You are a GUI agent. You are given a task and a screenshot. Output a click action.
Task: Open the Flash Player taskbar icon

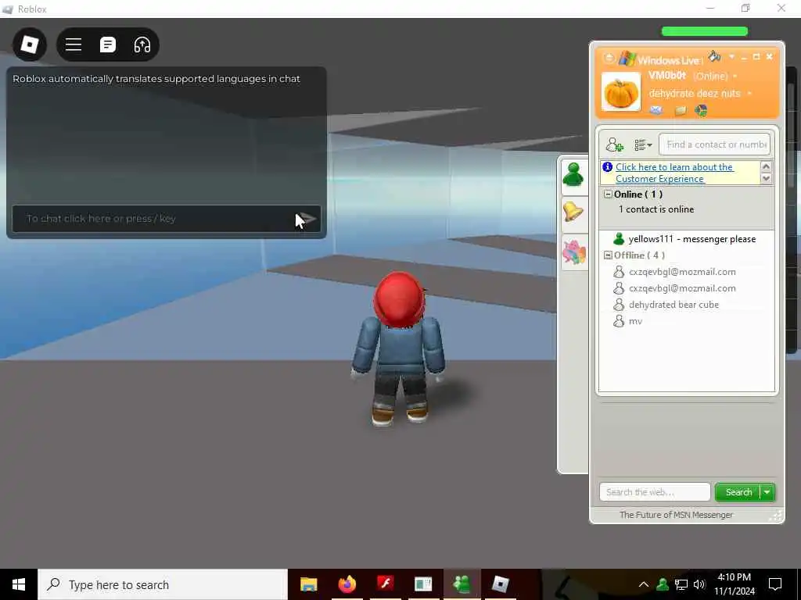coord(385,584)
